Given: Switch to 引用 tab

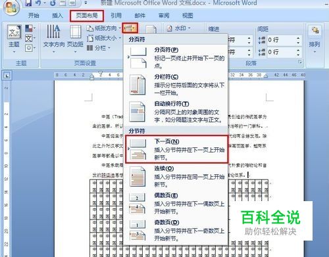Looking at the screenshot, I should pyautogui.click(x=116, y=16).
